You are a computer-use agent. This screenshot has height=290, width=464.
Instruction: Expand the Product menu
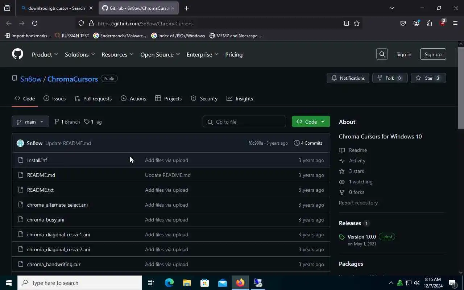tap(45, 54)
